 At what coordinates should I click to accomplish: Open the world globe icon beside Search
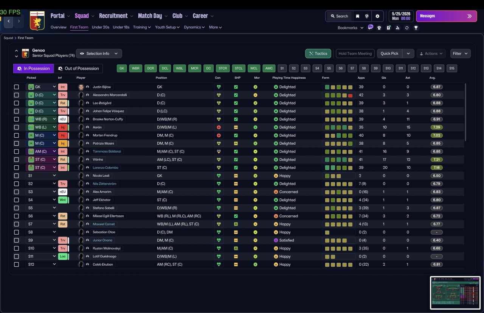[367, 16]
